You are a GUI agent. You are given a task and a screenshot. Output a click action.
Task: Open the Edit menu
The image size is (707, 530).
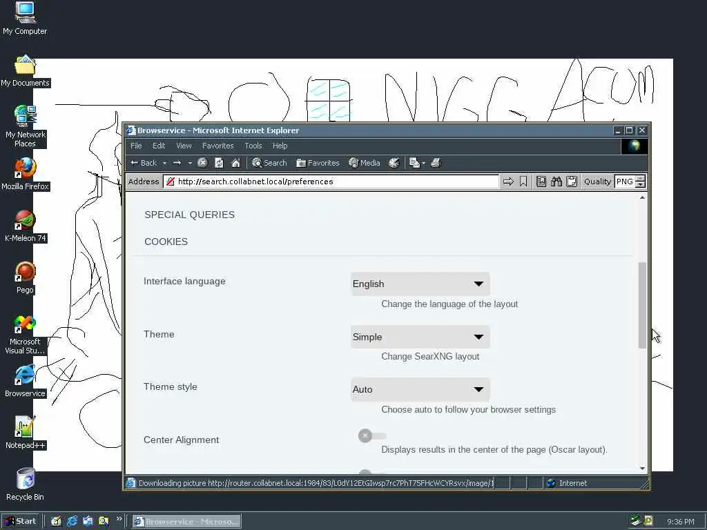(x=159, y=146)
